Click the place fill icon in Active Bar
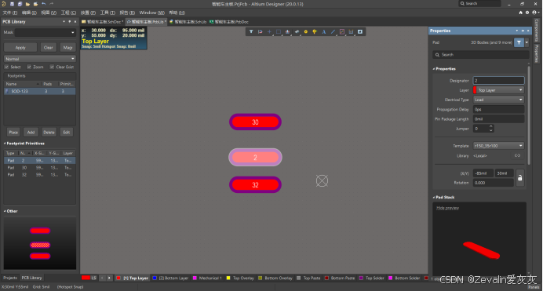This screenshot has height=291, width=543. click(360, 31)
